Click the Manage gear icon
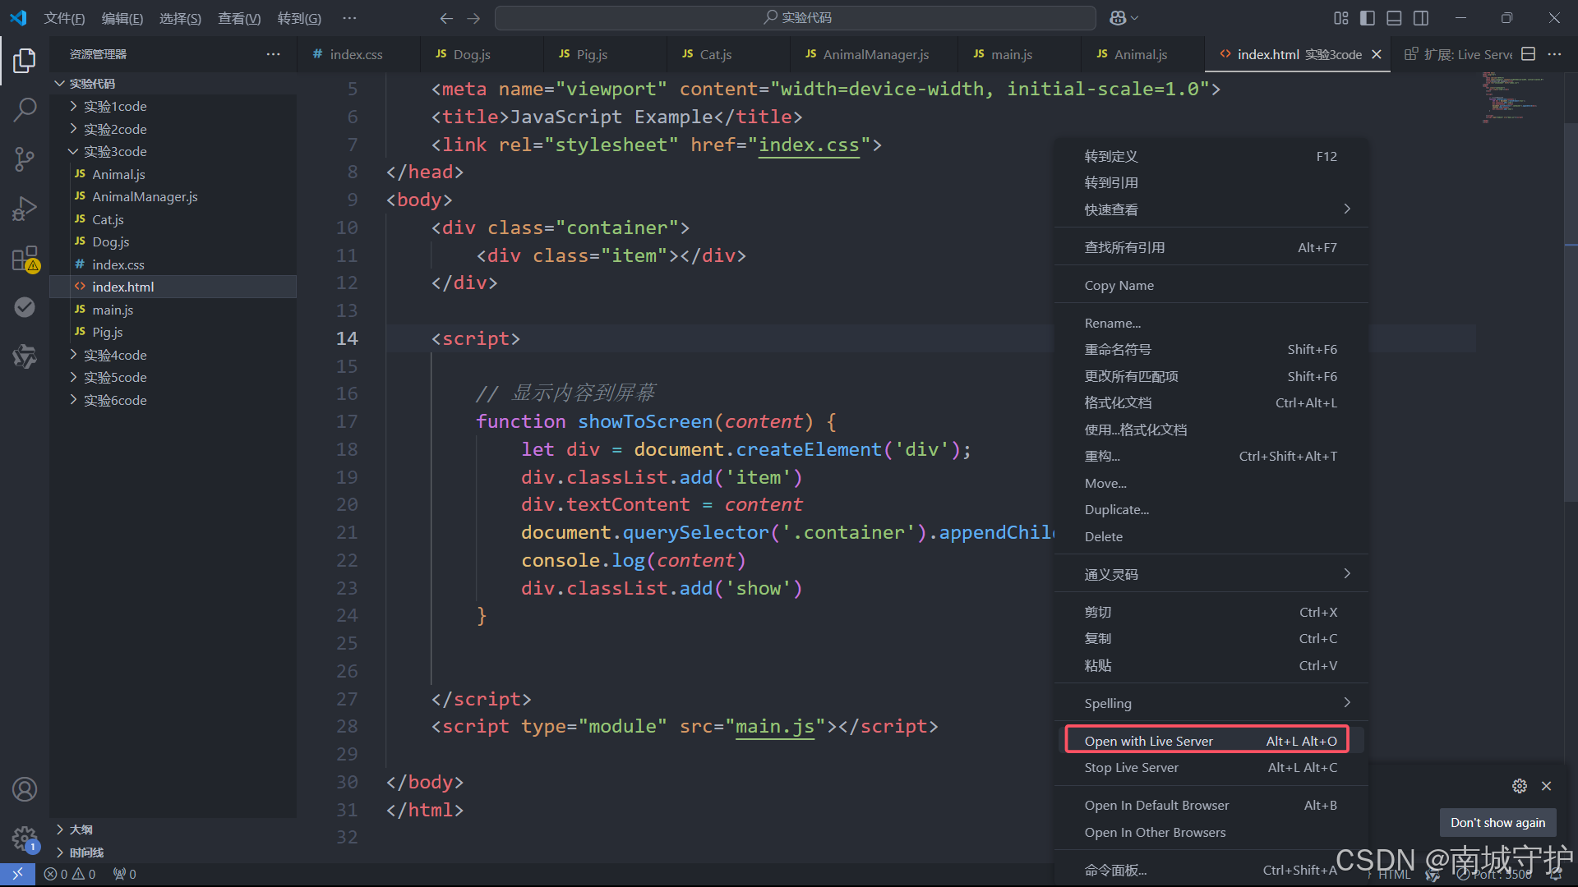Screen dimensions: 1578x887 (x=25, y=839)
